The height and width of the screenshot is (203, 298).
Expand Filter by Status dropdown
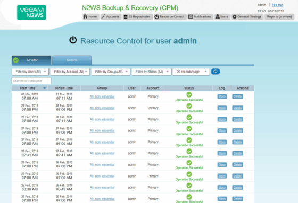coord(152,72)
